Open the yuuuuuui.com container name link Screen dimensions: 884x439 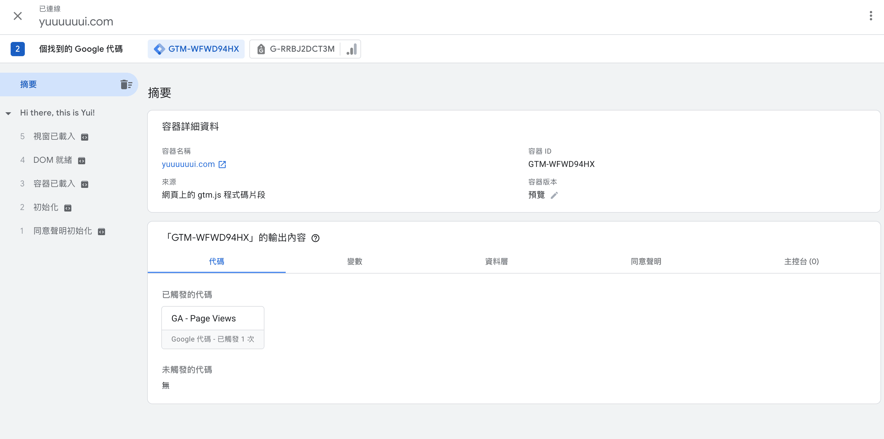point(188,165)
